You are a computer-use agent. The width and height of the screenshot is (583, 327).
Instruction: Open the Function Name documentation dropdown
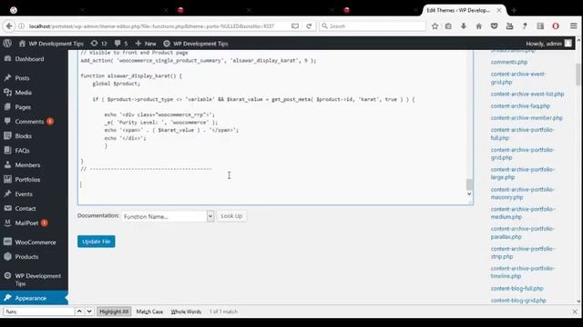tap(168, 216)
